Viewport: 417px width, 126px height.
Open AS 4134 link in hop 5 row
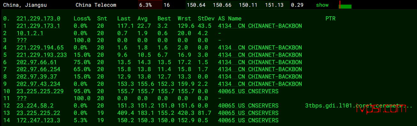(260, 55)
